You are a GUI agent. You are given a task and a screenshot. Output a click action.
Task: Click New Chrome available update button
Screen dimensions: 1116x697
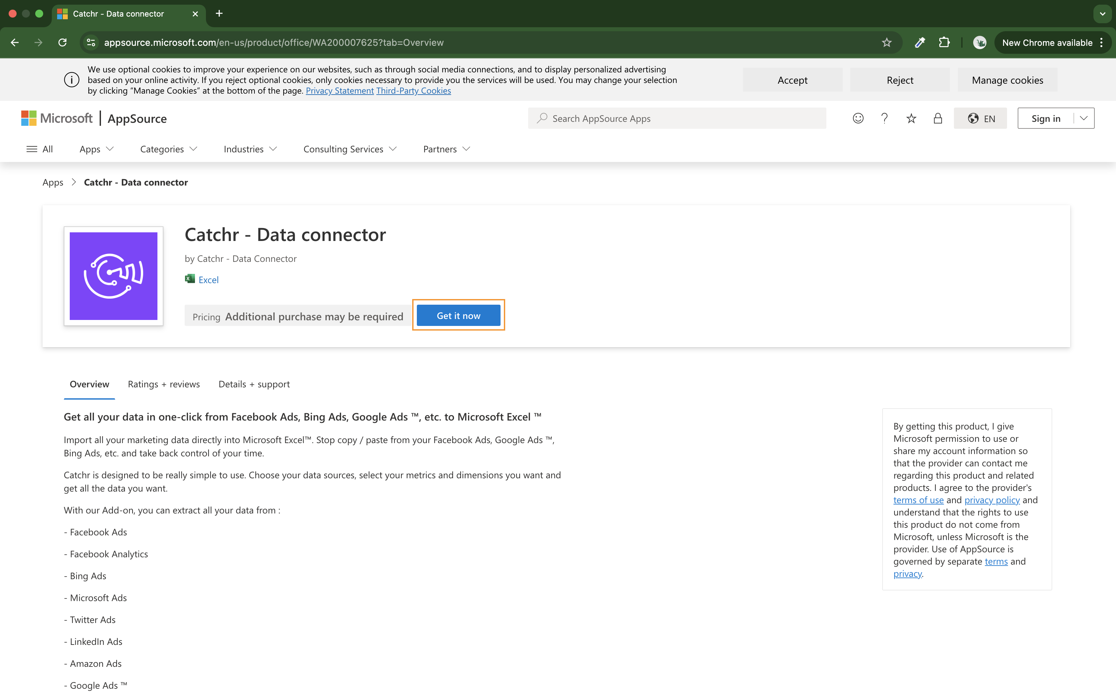(1047, 42)
